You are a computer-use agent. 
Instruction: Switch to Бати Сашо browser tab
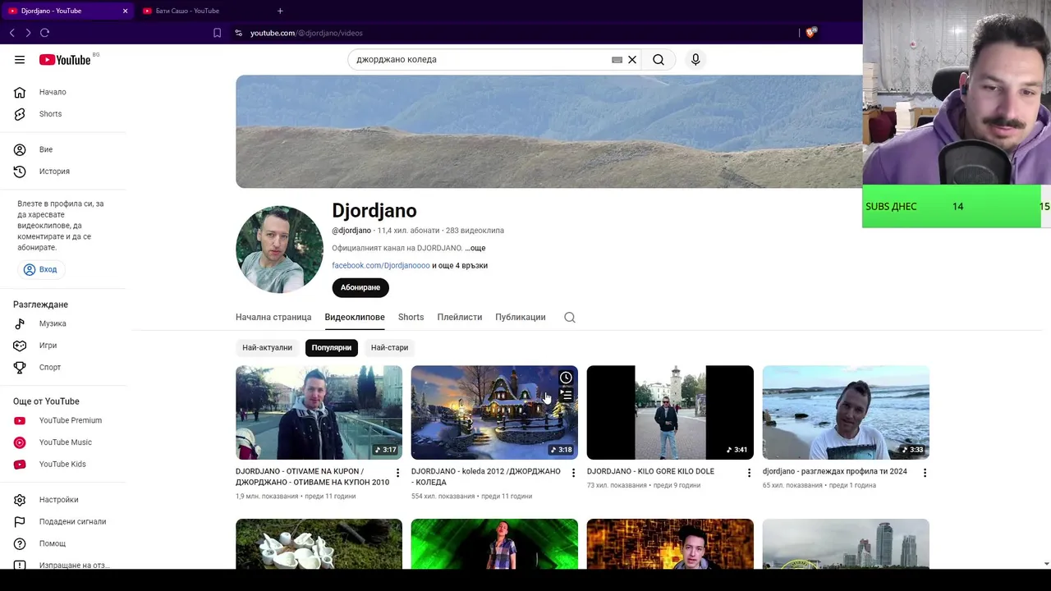[x=189, y=11]
